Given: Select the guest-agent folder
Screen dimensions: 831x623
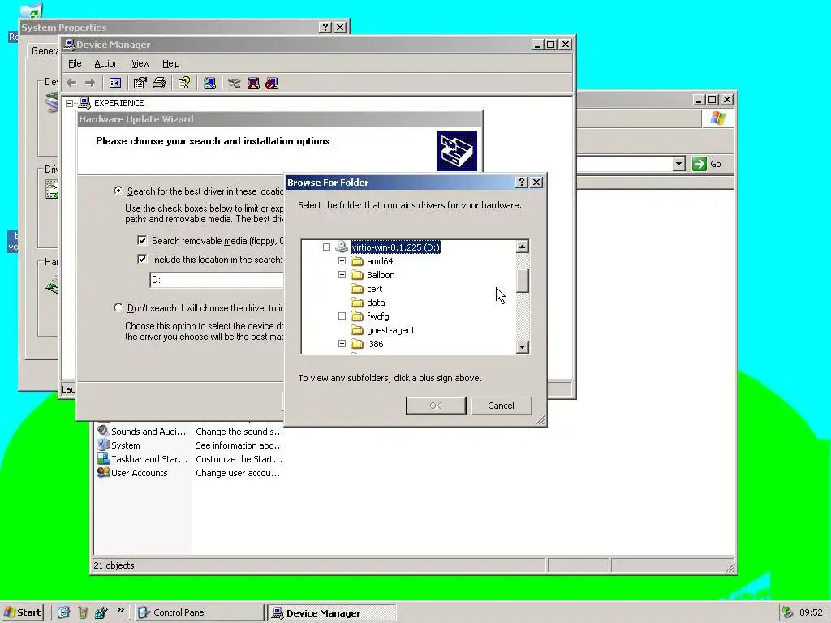Looking at the screenshot, I should (390, 330).
